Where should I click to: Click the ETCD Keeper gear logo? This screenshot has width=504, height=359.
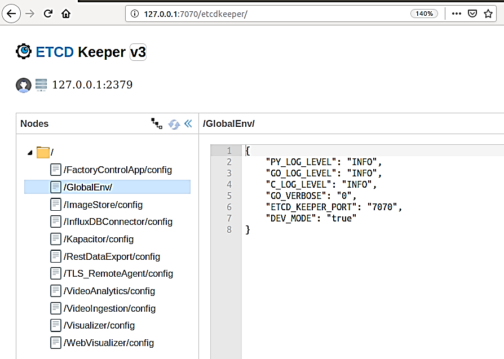click(x=23, y=51)
